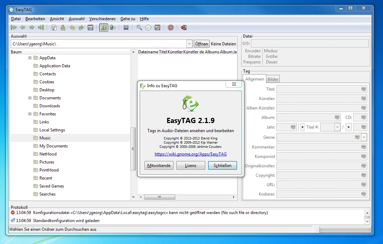This screenshot has height=244, width=383.
Task: Expand the AppData folder in tree
Action: (x=30, y=58)
